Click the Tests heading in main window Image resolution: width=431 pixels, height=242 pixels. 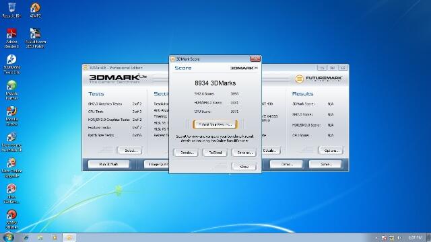click(96, 94)
